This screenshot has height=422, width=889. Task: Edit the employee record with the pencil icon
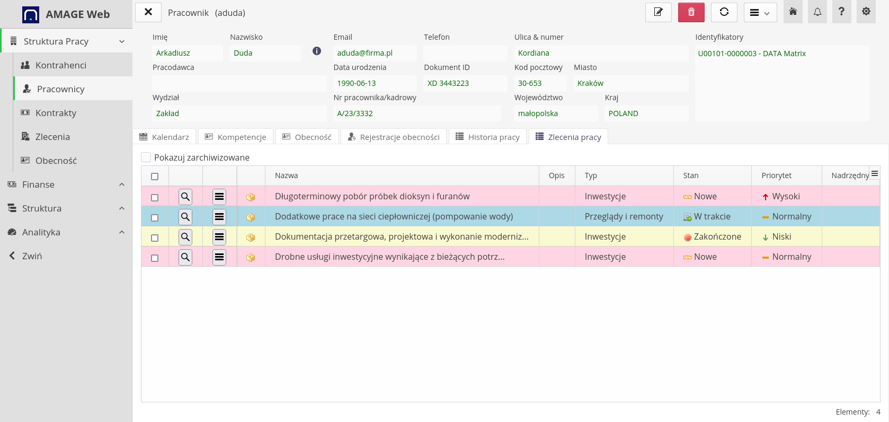[x=659, y=12]
